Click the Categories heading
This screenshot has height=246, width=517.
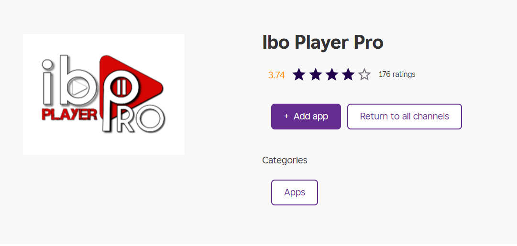[285, 160]
